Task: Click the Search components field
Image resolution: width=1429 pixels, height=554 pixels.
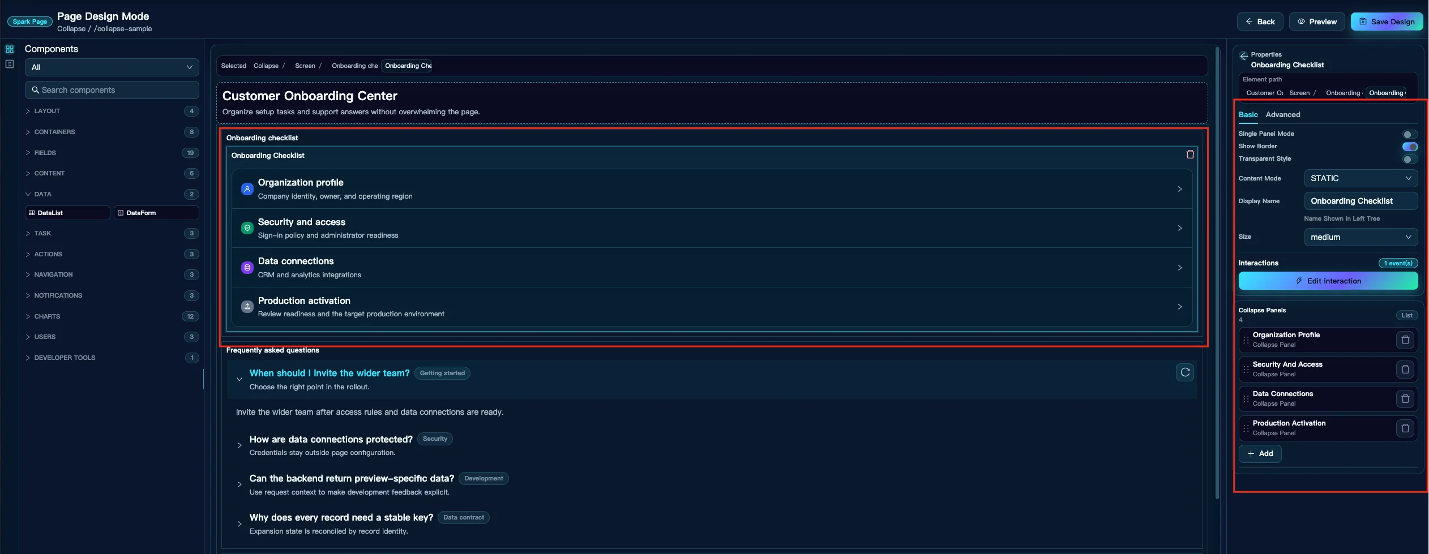Action: pyautogui.click(x=112, y=90)
